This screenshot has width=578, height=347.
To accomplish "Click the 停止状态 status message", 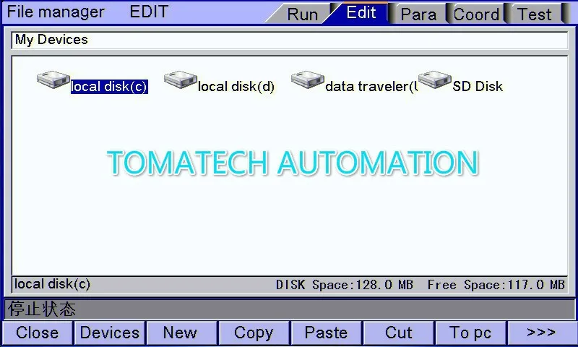I will pyautogui.click(x=42, y=309).
